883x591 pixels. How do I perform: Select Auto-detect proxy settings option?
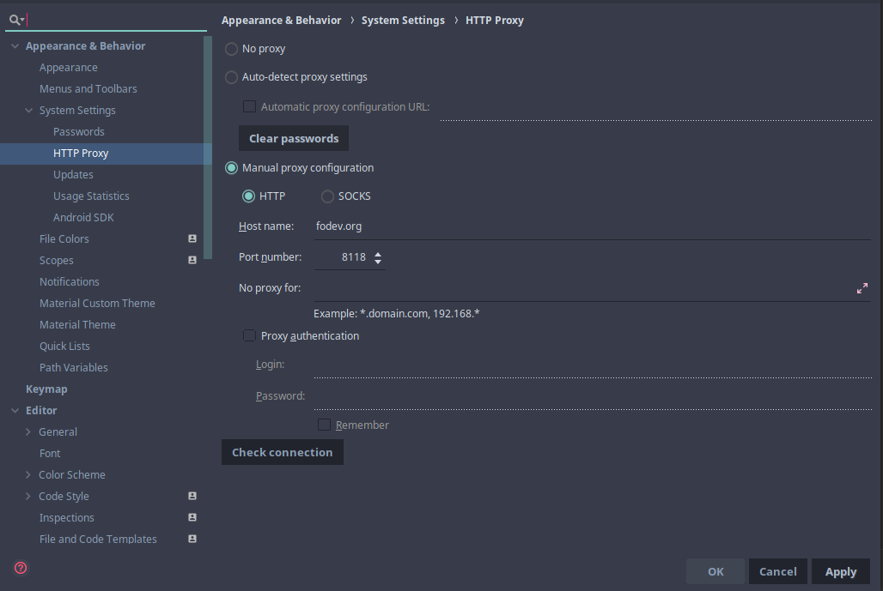[231, 77]
